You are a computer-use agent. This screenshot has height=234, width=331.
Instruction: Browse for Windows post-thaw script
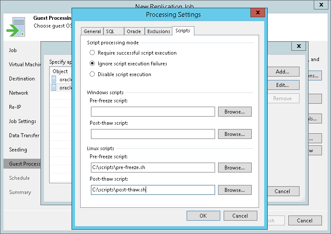pos(234,134)
